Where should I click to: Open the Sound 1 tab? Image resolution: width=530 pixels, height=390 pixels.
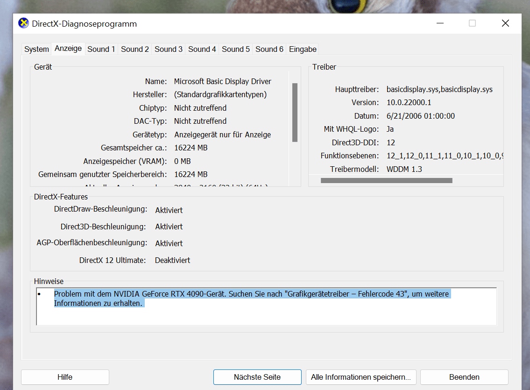pos(101,50)
